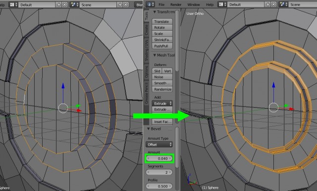The height and width of the screenshot is (191, 317).
Task: Delete the Default screen layout in right window
Action: click(x=273, y=4)
